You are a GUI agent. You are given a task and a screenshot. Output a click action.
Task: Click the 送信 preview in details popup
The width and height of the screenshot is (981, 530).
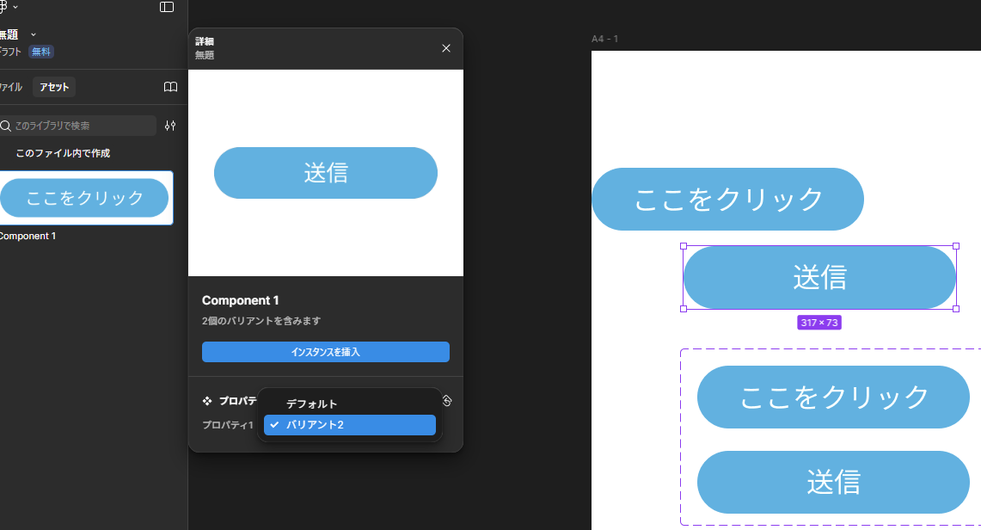click(x=325, y=173)
